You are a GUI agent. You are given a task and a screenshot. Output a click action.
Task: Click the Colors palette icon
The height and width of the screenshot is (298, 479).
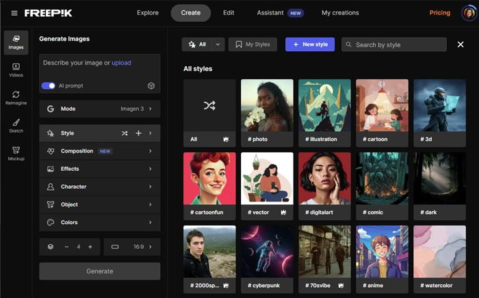point(51,222)
